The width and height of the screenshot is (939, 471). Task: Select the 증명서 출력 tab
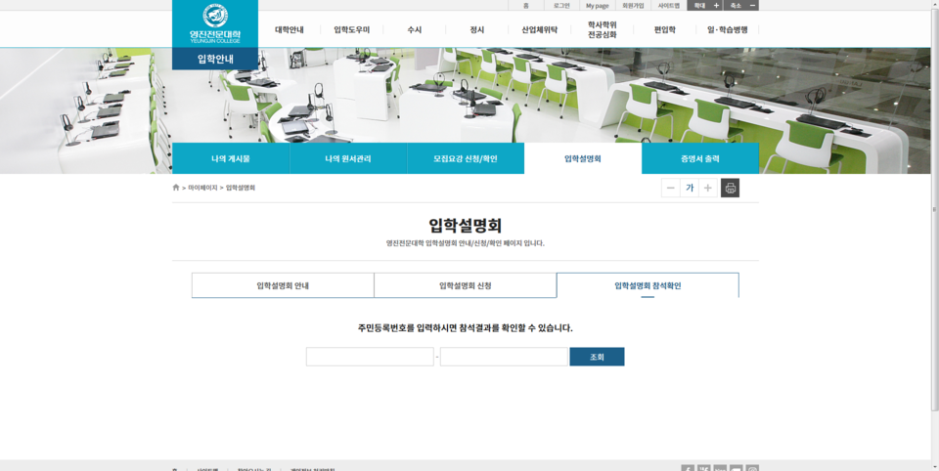(x=699, y=158)
